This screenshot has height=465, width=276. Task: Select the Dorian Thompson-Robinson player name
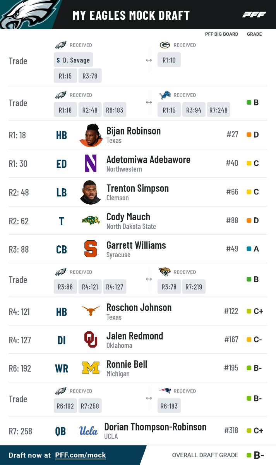point(155,427)
